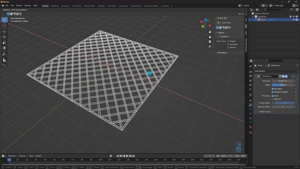300x169 pixels.
Task: Hide the Plane object via eye icon
Action: [x=293, y=20]
